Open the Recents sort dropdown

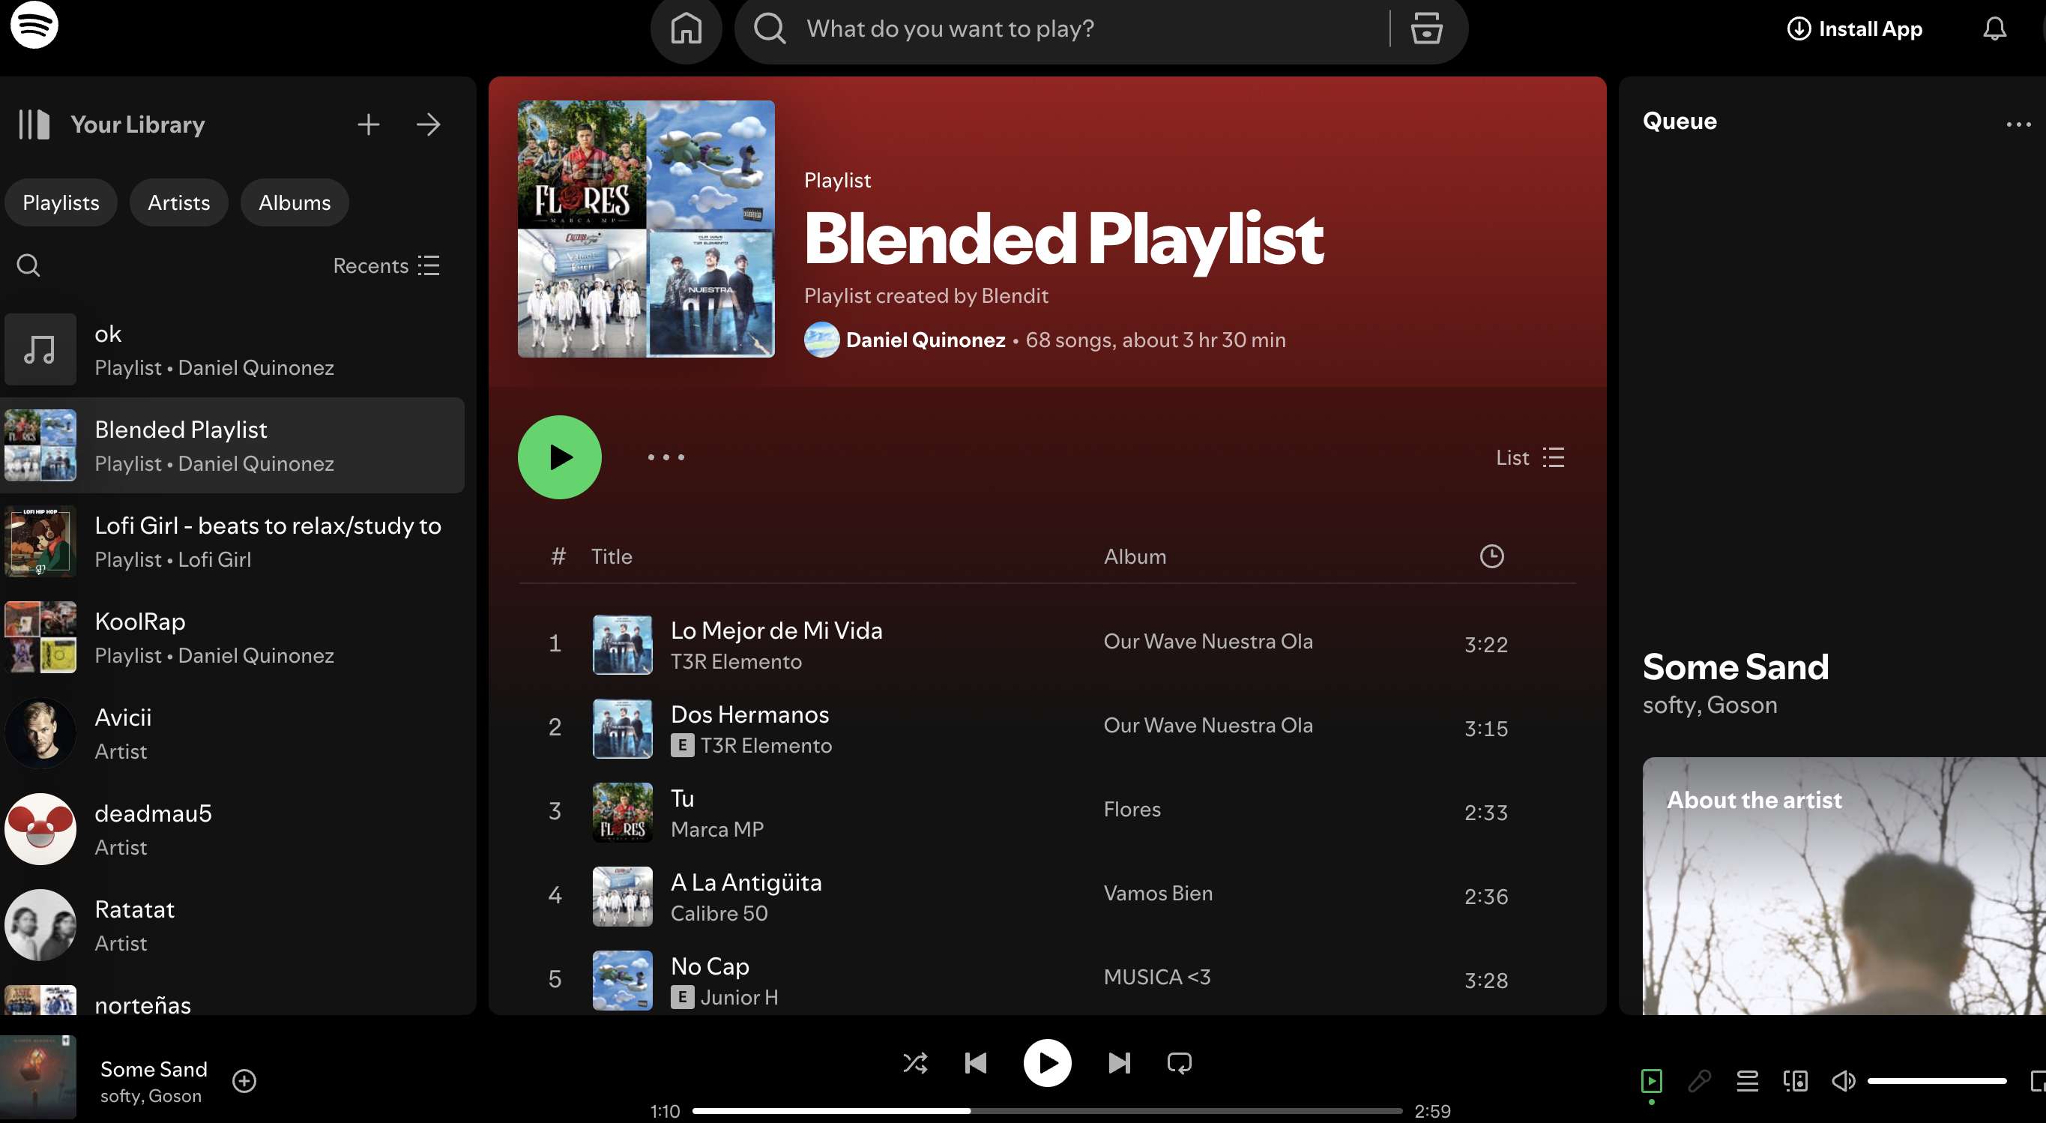coord(386,265)
